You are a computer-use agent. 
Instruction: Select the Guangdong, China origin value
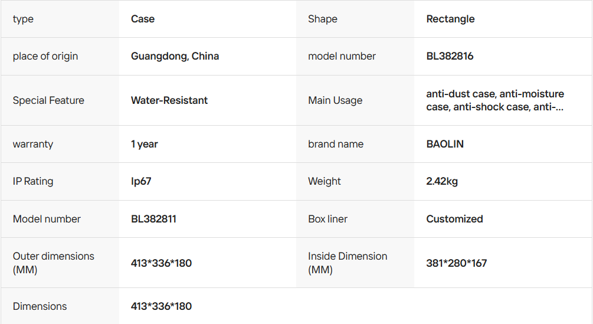click(175, 57)
